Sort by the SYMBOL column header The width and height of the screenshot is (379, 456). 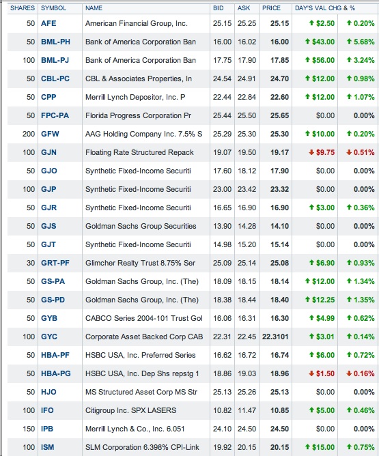click(53, 8)
